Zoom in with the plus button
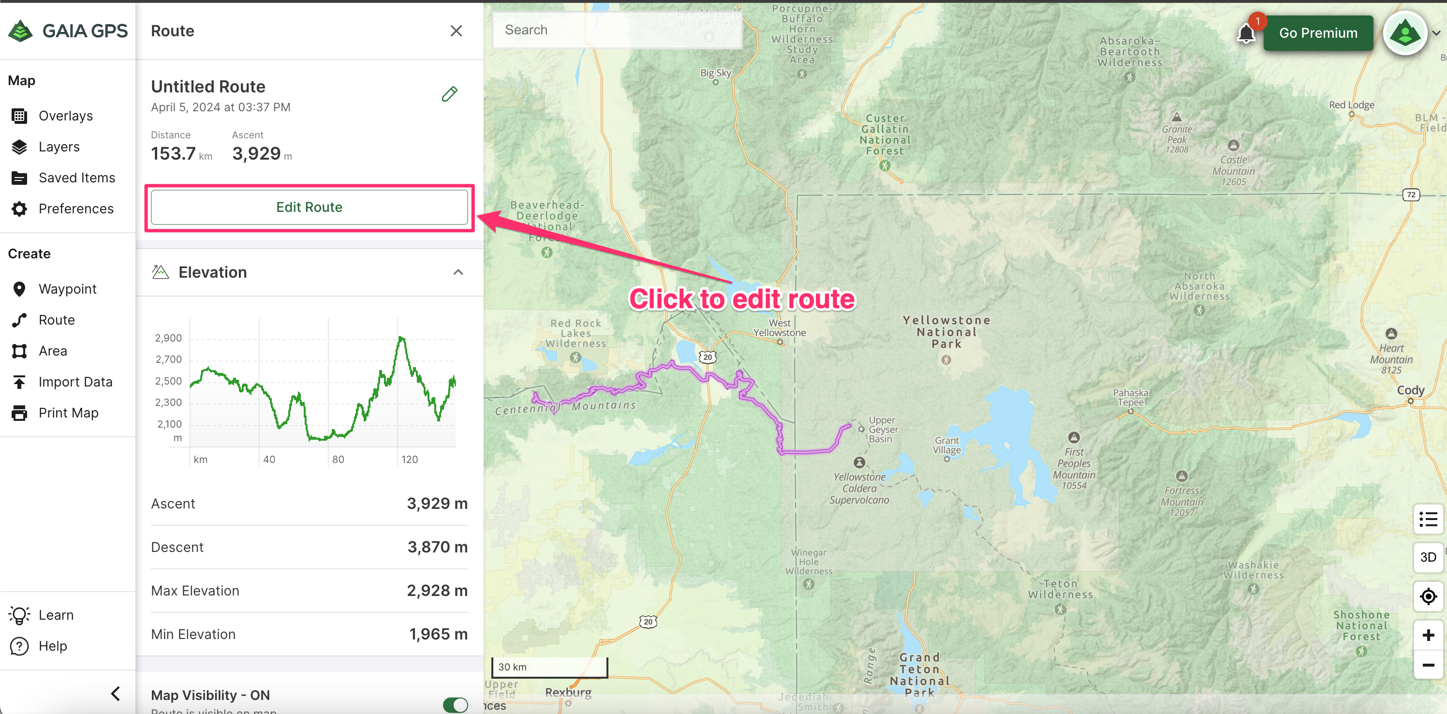The width and height of the screenshot is (1447, 714). coord(1428,635)
